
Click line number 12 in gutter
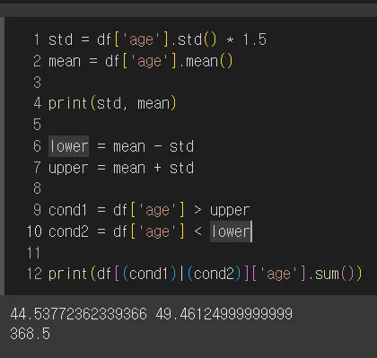[x=34, y=274]
